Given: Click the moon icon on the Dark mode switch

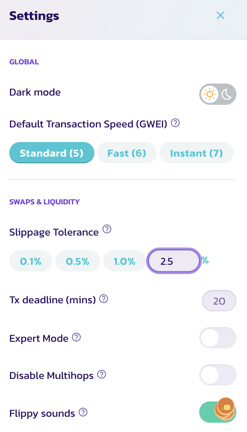Looking at the screenshot, I should 227,94.
